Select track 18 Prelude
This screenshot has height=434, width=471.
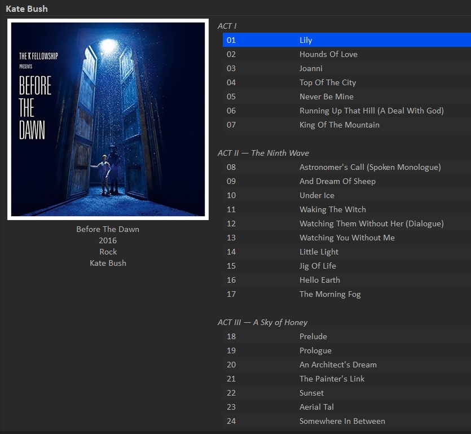click(x=347, y=336)
